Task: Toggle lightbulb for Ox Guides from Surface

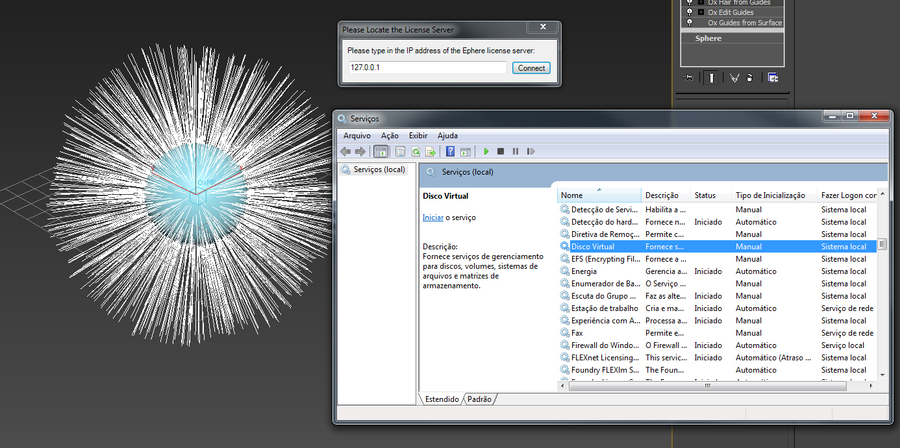Action: [690, 23]
